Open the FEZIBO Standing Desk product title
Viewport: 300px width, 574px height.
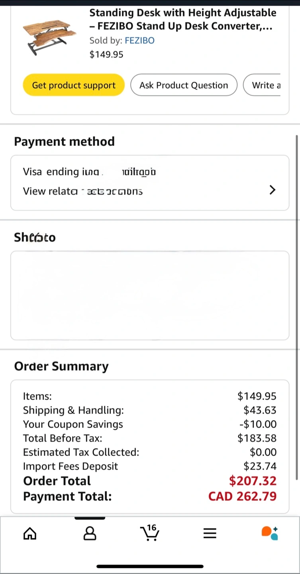(x=182, y=20)
